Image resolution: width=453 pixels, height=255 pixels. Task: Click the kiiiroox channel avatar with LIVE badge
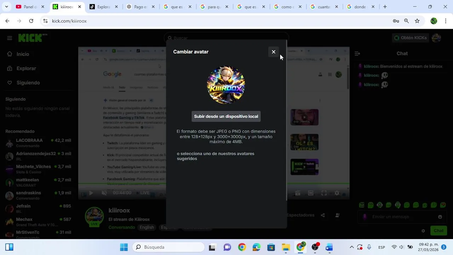94,216
